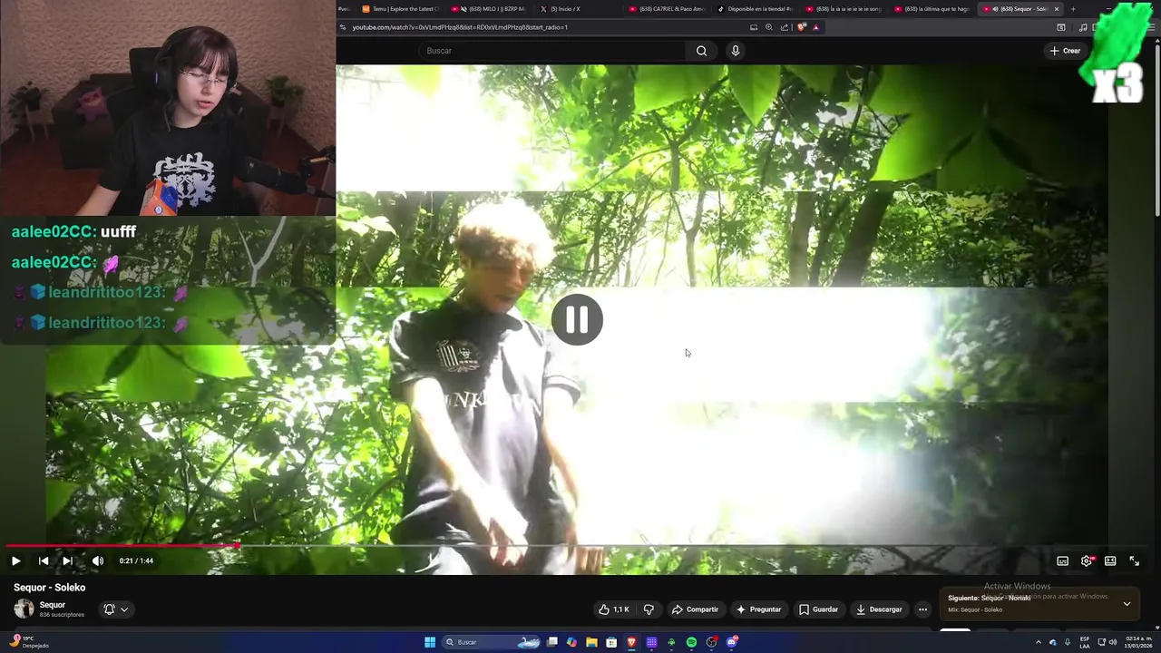Image resolution: width=1161 pixels, height=653 pixels.
Task: Click the large pause overlay in the video
Action: coord(577,319)
